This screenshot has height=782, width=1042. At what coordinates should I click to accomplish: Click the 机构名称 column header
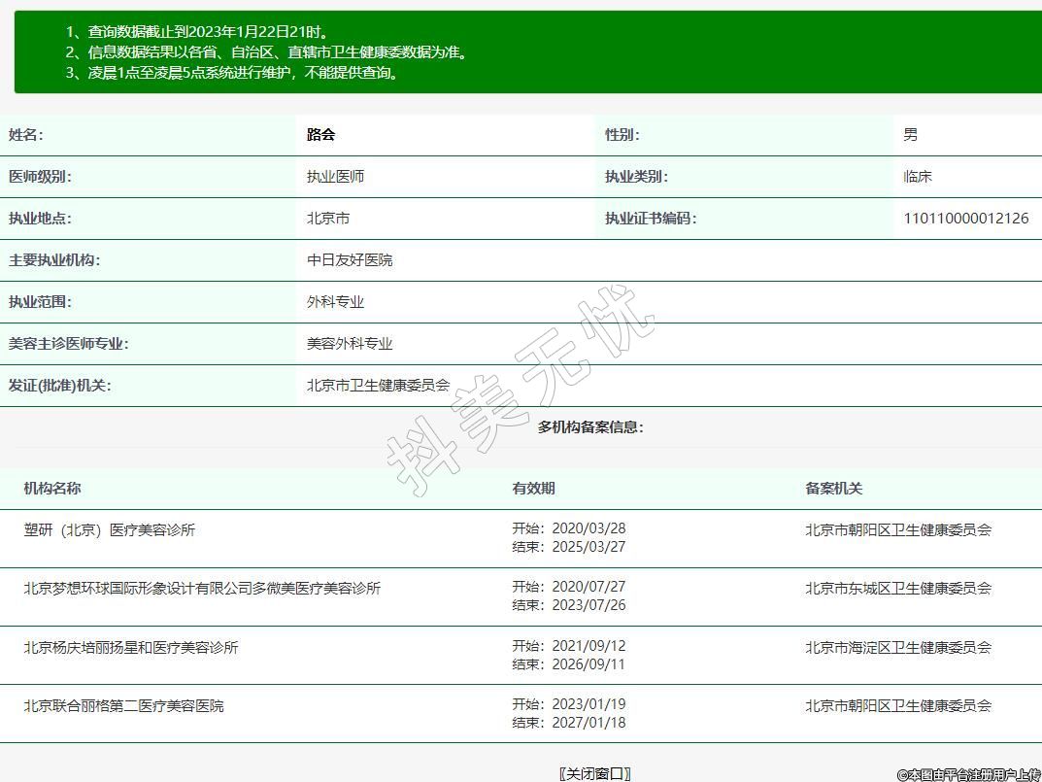pyautogui.click(x=52, y=489)
